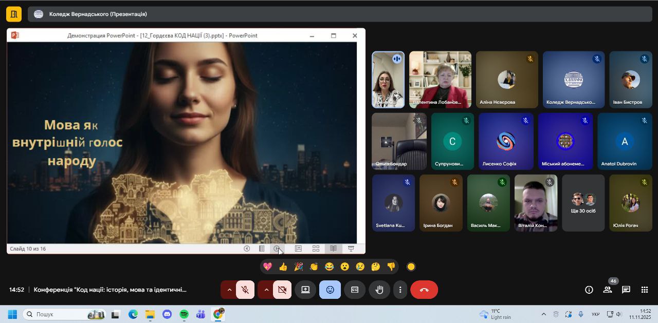Image resolution: width=658 pixels, height=323 pixels.
Task: Send the thumbs up reaction
Action: click(283, 267)
